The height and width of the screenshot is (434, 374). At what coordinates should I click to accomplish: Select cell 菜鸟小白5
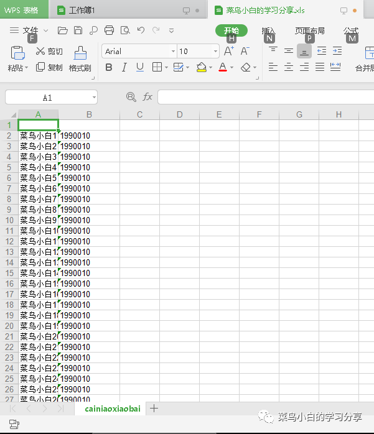38,178
